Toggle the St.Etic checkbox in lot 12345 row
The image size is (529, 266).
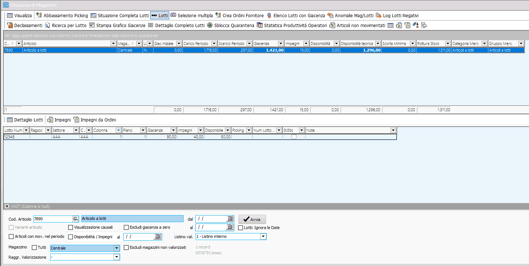pos(294,137)
